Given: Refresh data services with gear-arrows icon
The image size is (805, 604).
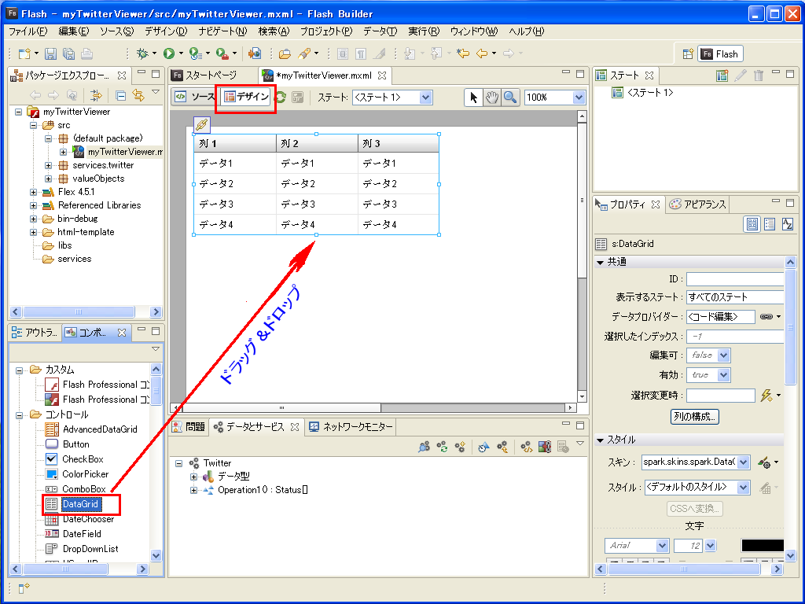Looking at the screenshot, I should tap(442, 447).
